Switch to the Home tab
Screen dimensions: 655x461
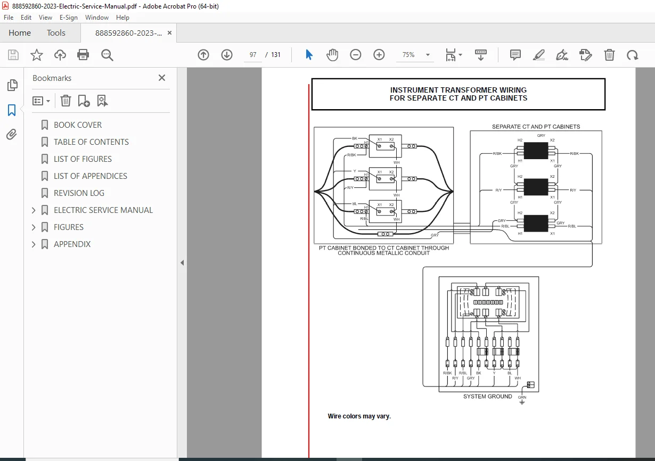(20, 33)
